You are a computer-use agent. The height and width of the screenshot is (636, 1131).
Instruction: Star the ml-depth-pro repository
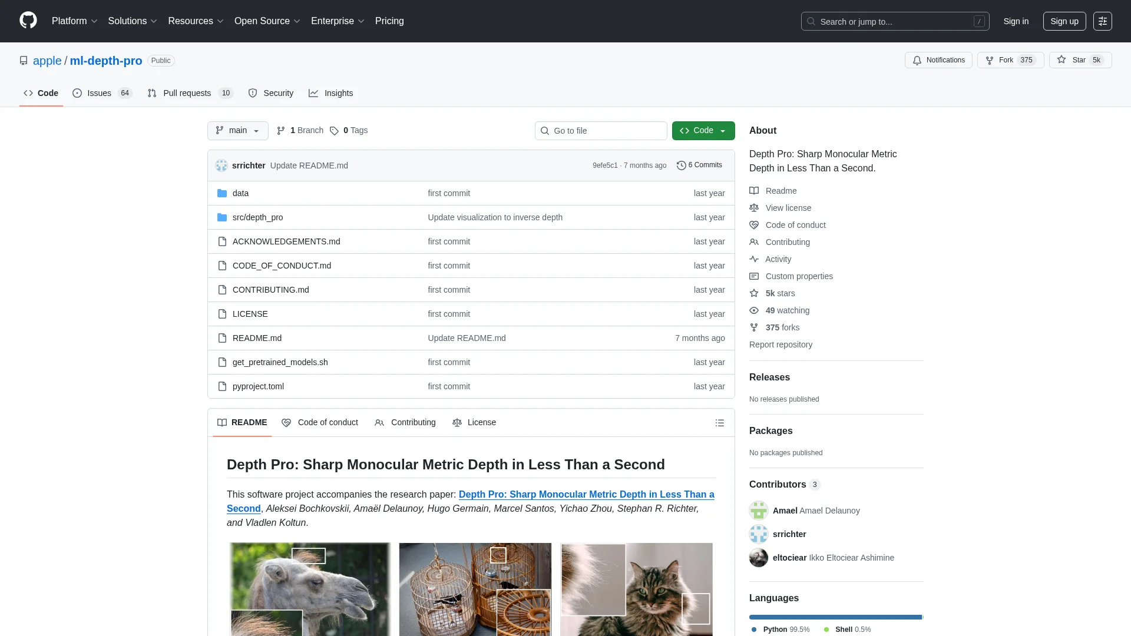pos(1080,60)
